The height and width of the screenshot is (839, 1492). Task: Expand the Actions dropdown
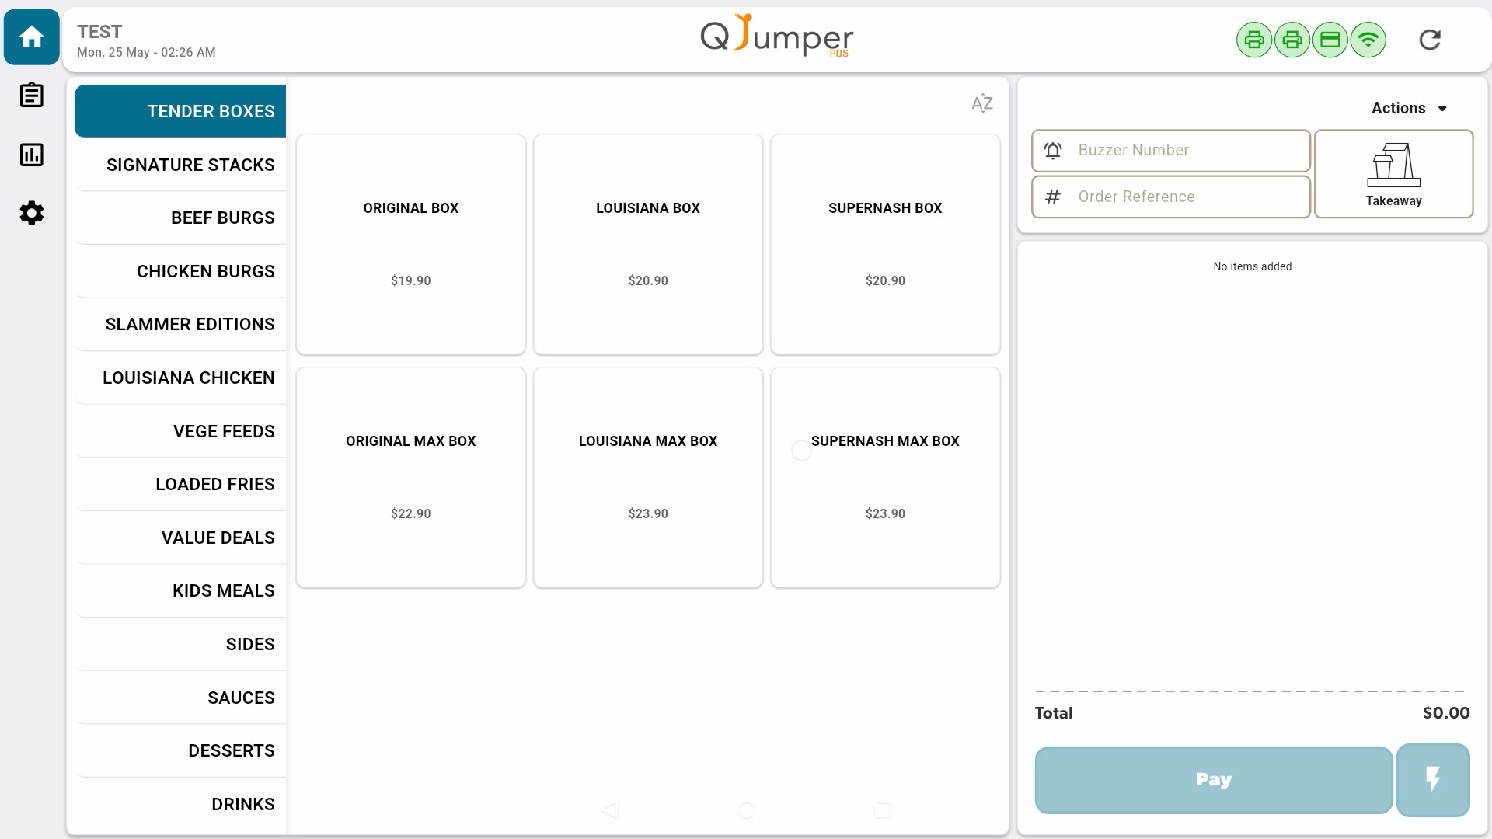click(1409, 108)
